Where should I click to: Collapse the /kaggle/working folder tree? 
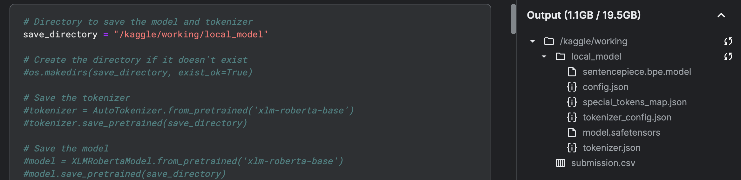pyautogui.click(x=533, y=41)
